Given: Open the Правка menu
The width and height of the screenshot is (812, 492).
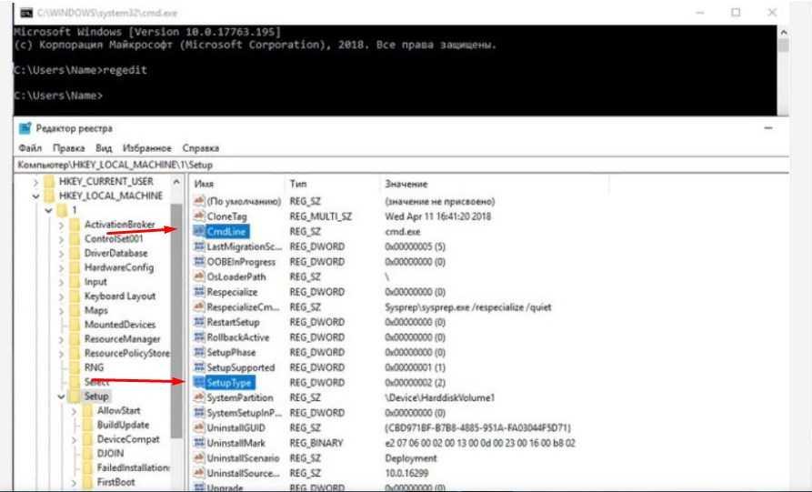Looking at the screenshot, I should 68,147.
